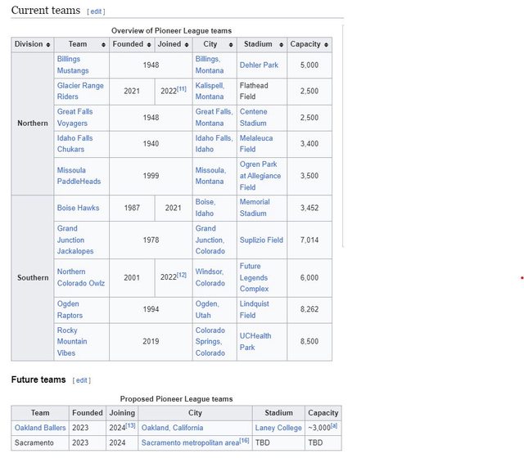
Task: Visit the Boise Hawks article
Action: coord(78,208)
